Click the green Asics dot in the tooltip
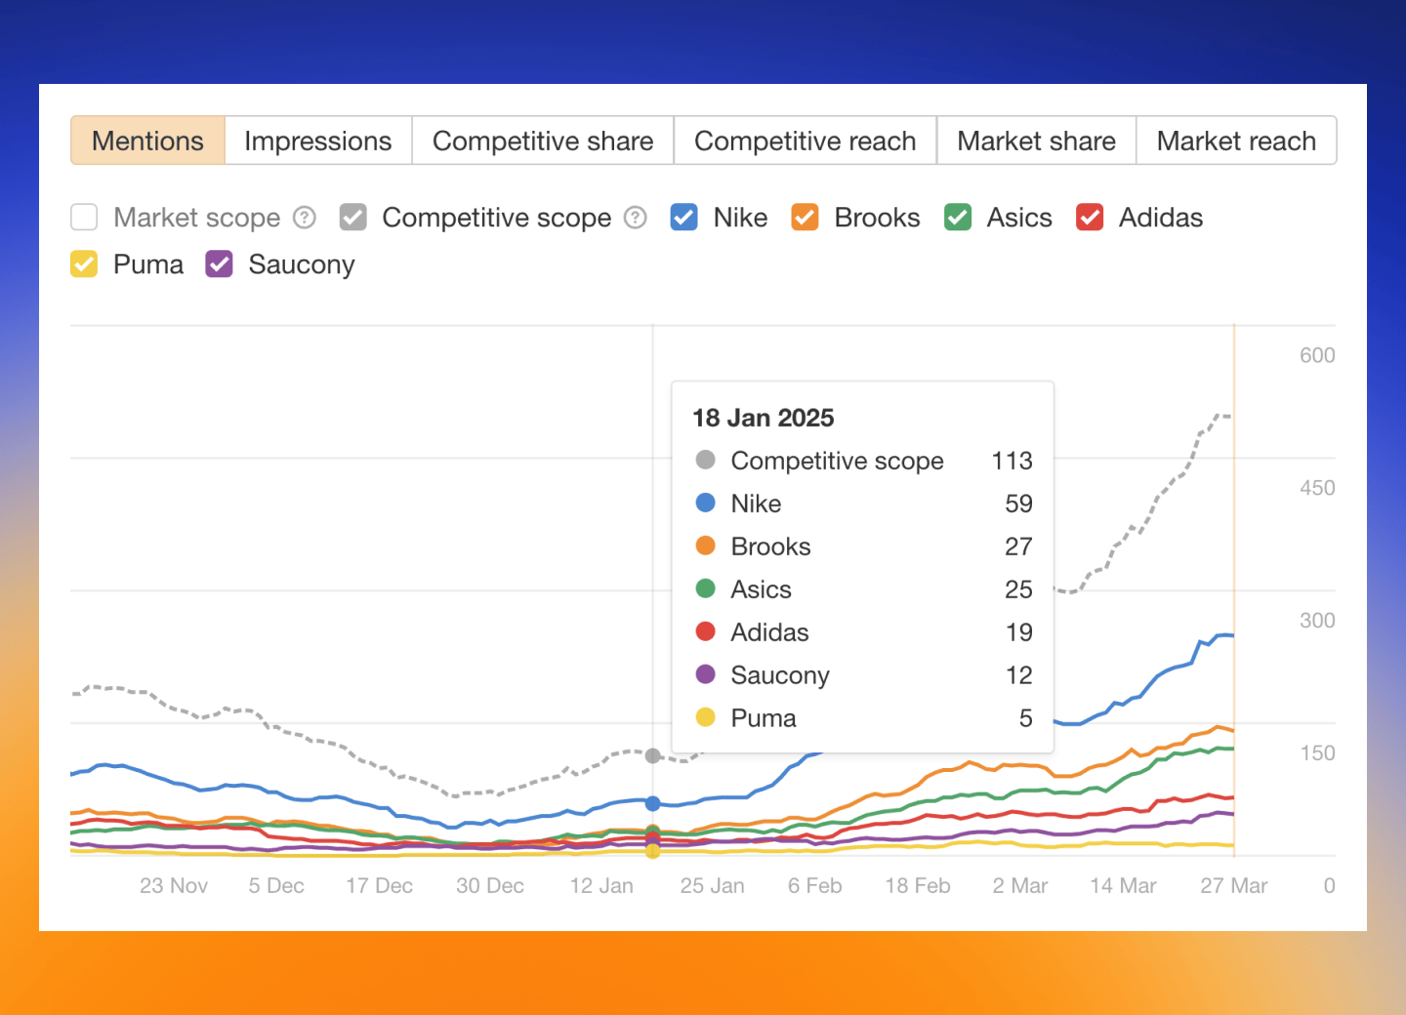The height and width of the screenshot is (1015, 1406). pyautogui.click(x=705, y=589)
